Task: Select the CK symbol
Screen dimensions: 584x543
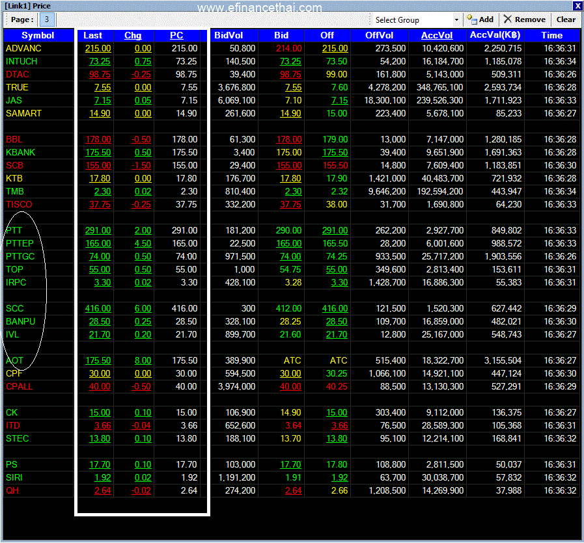Action: (12, 413)
